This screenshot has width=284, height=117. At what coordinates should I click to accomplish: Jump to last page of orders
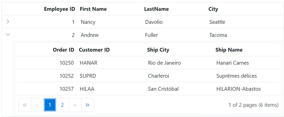[87, 105]
